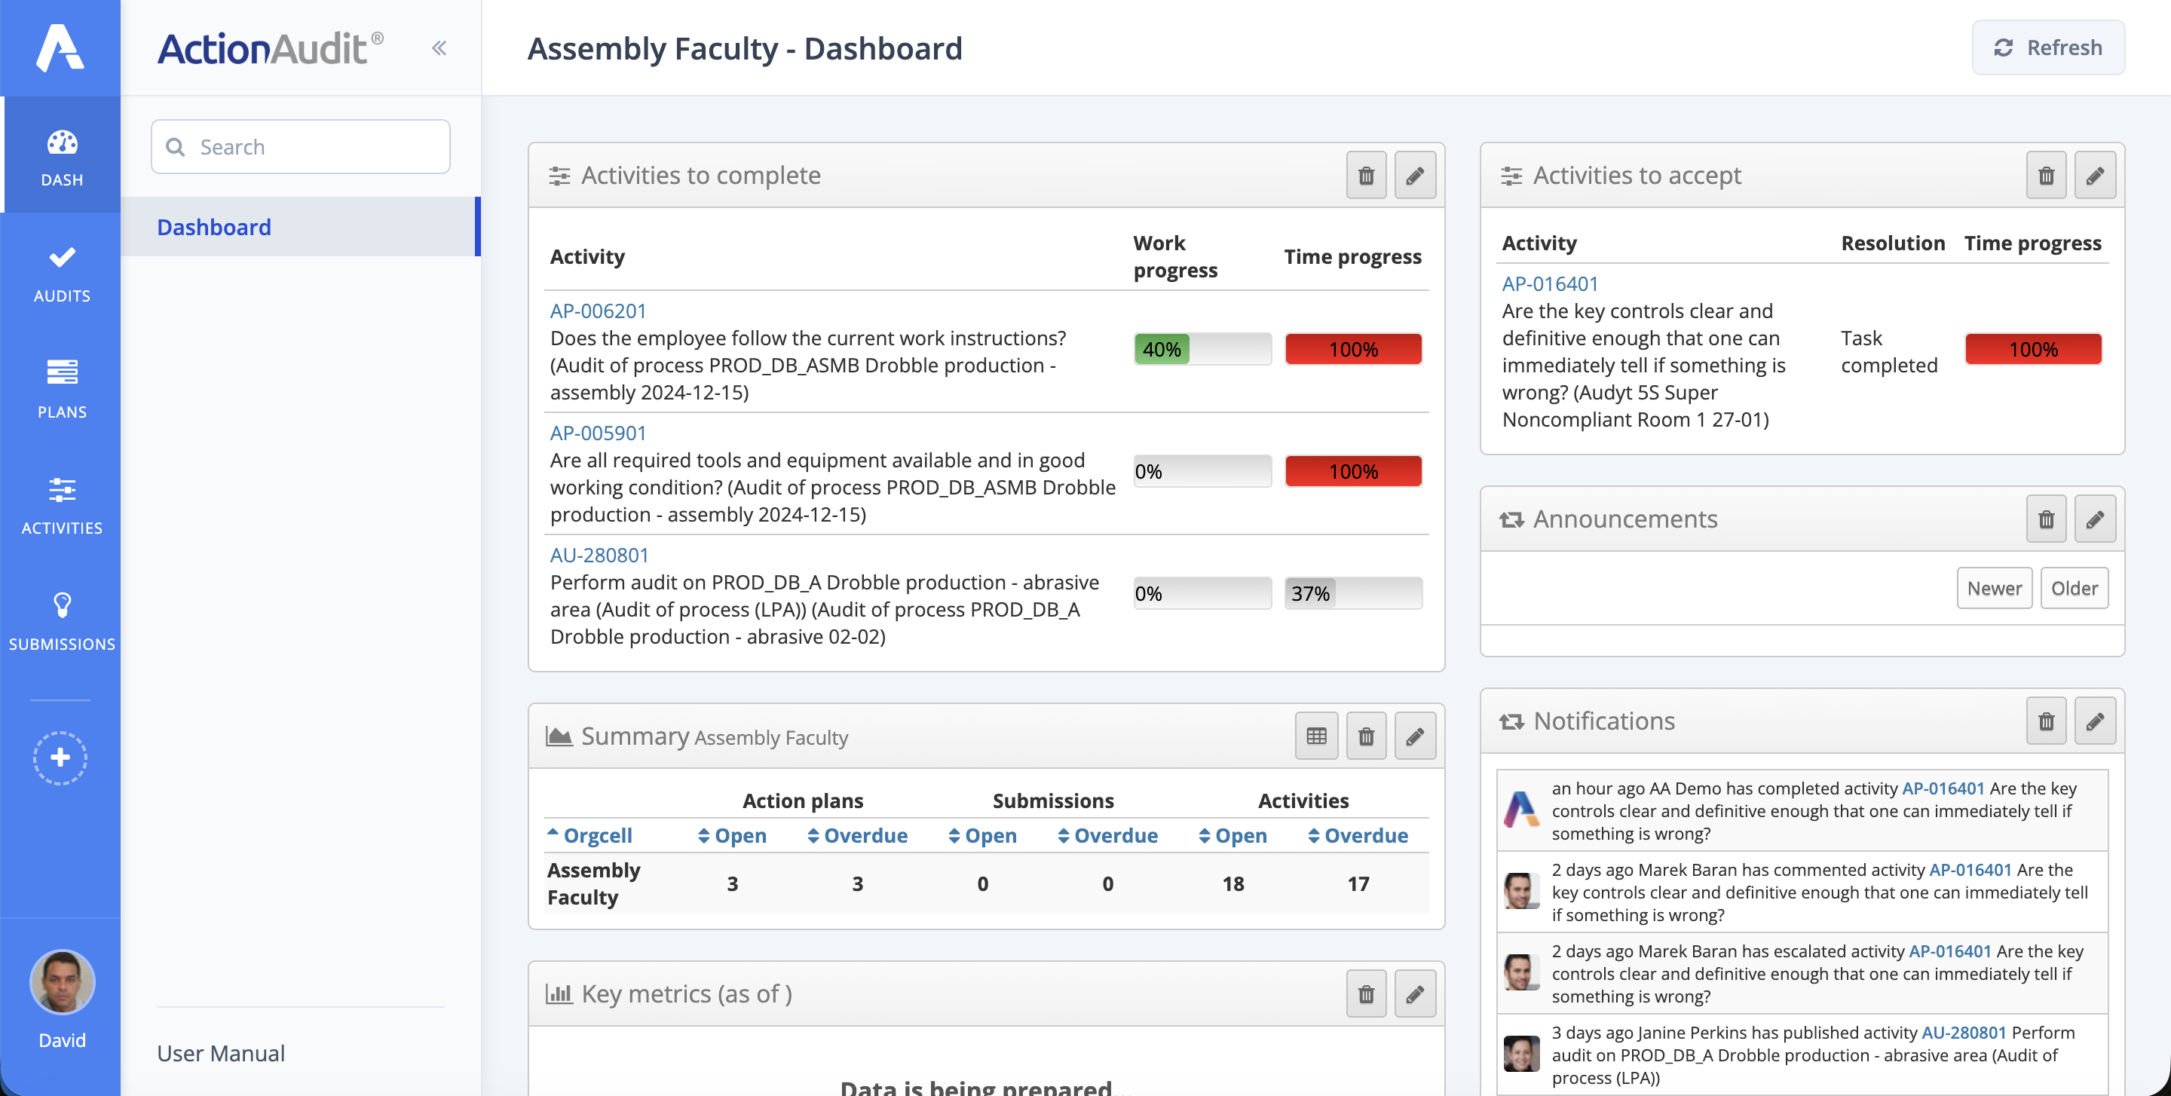Click the 40% work progress bar
Viewport: 2171px width, 1096px height.
[x=1201, y=349]
